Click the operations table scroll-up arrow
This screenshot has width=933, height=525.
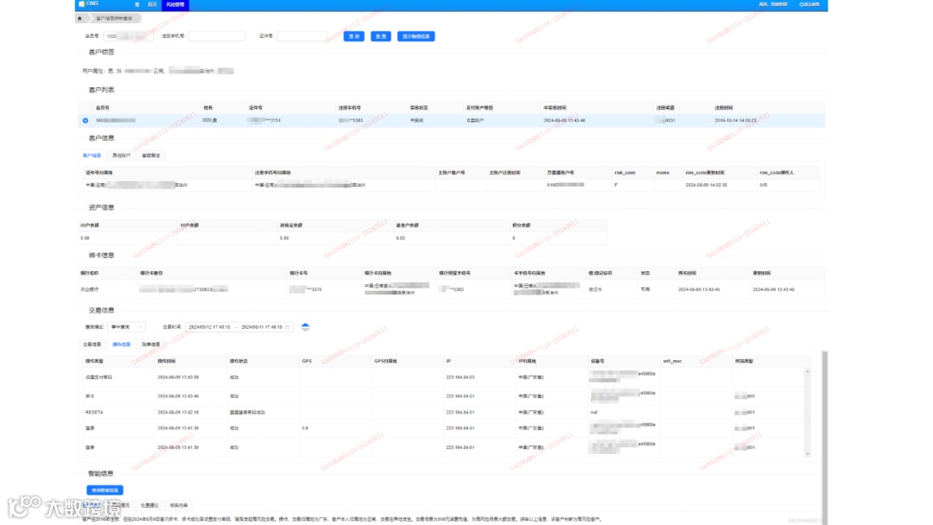pyautogui.click(x=808, y=371)
